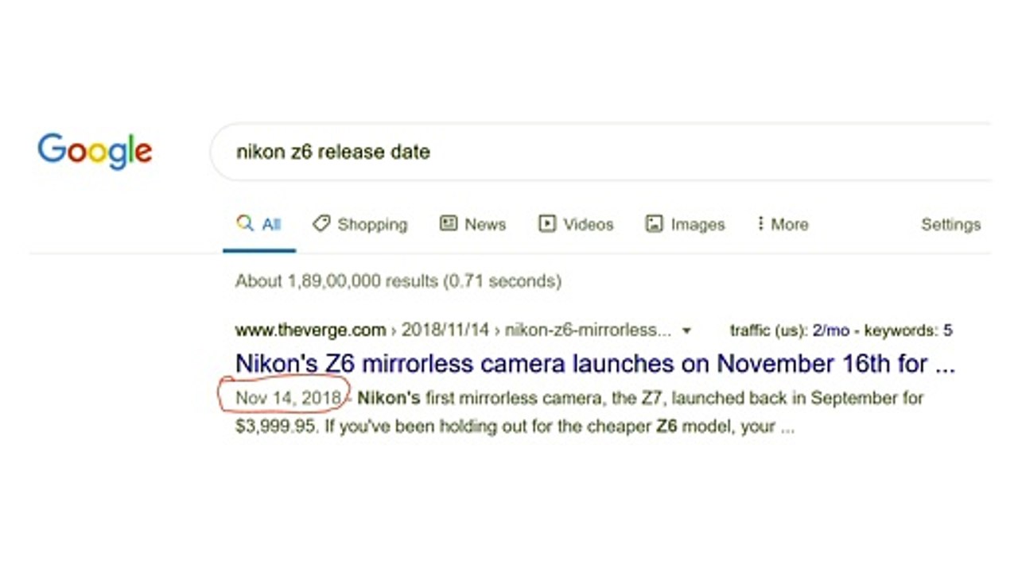This screenshot has width=1018, height=572.
Task: Click the News newspaper icon
Action: [x=449, y=223]
